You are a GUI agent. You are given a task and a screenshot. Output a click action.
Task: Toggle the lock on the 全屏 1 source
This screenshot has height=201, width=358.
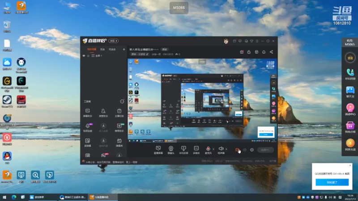click(x=88, y=56)
